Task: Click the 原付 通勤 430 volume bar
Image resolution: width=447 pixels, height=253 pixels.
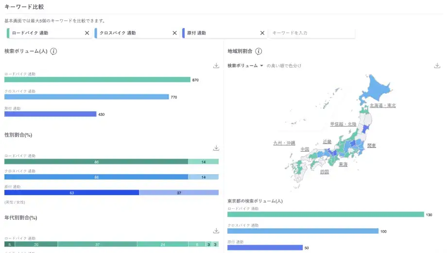Action: tap(51, 114)
